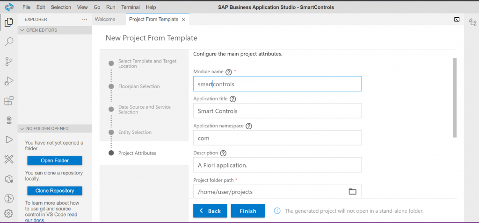Click the wizard form vertical scrollbar
Viewport: 479px width, 223px height.
(455, 98)
